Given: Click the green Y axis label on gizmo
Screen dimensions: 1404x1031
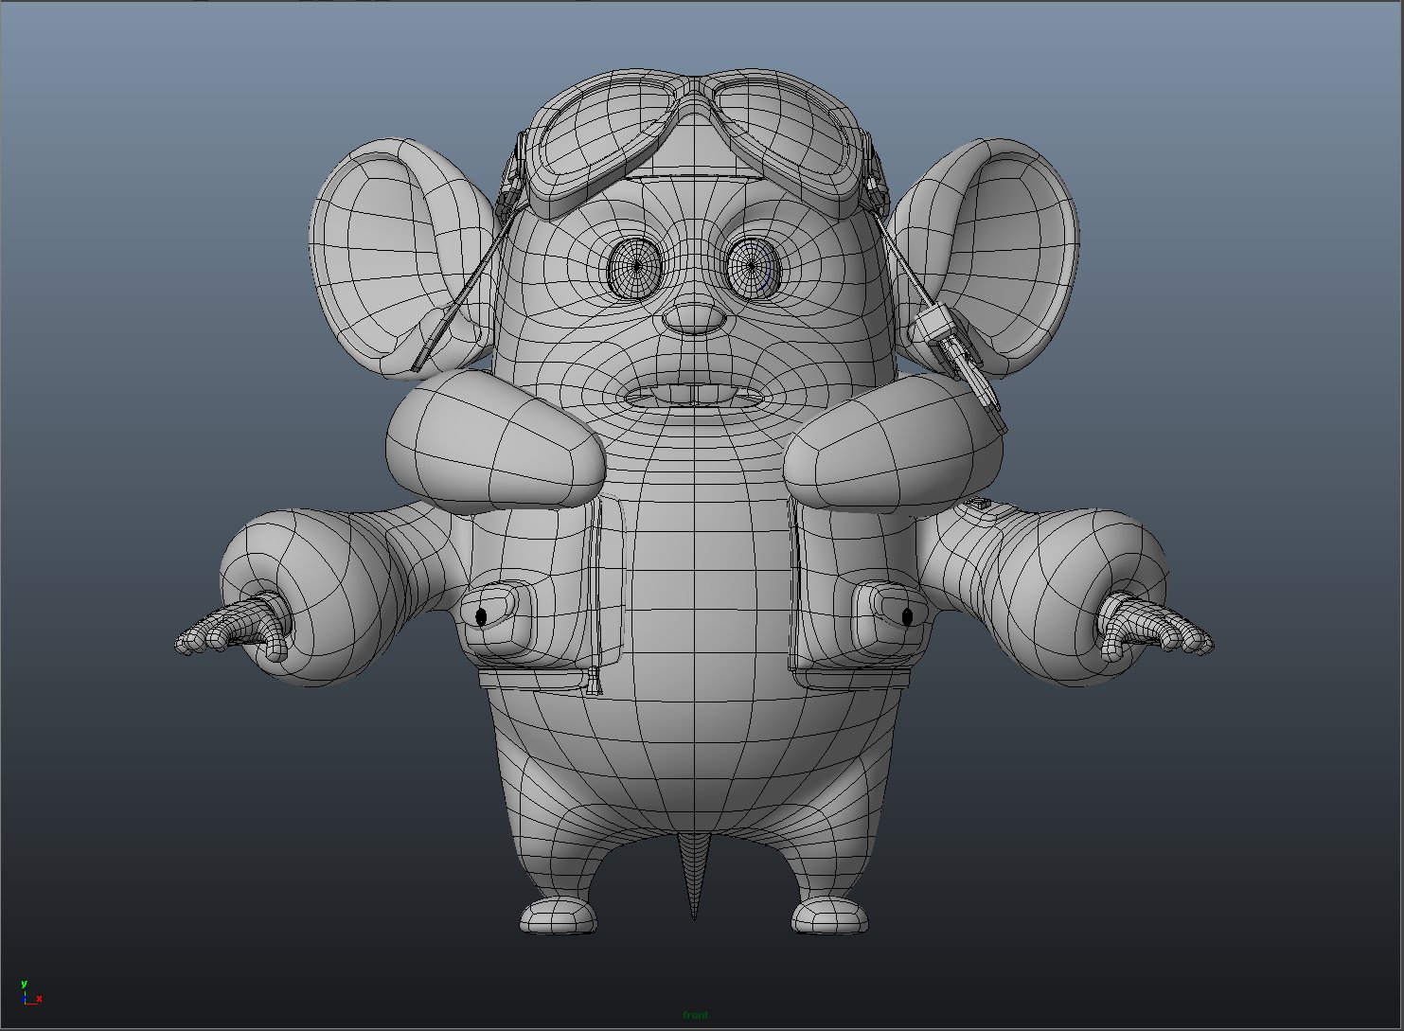Looking at the screenshot, I should [26, 982].
